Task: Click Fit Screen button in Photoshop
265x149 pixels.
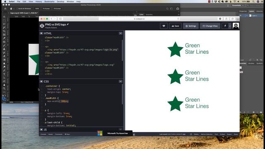Action: coord(46,9)
